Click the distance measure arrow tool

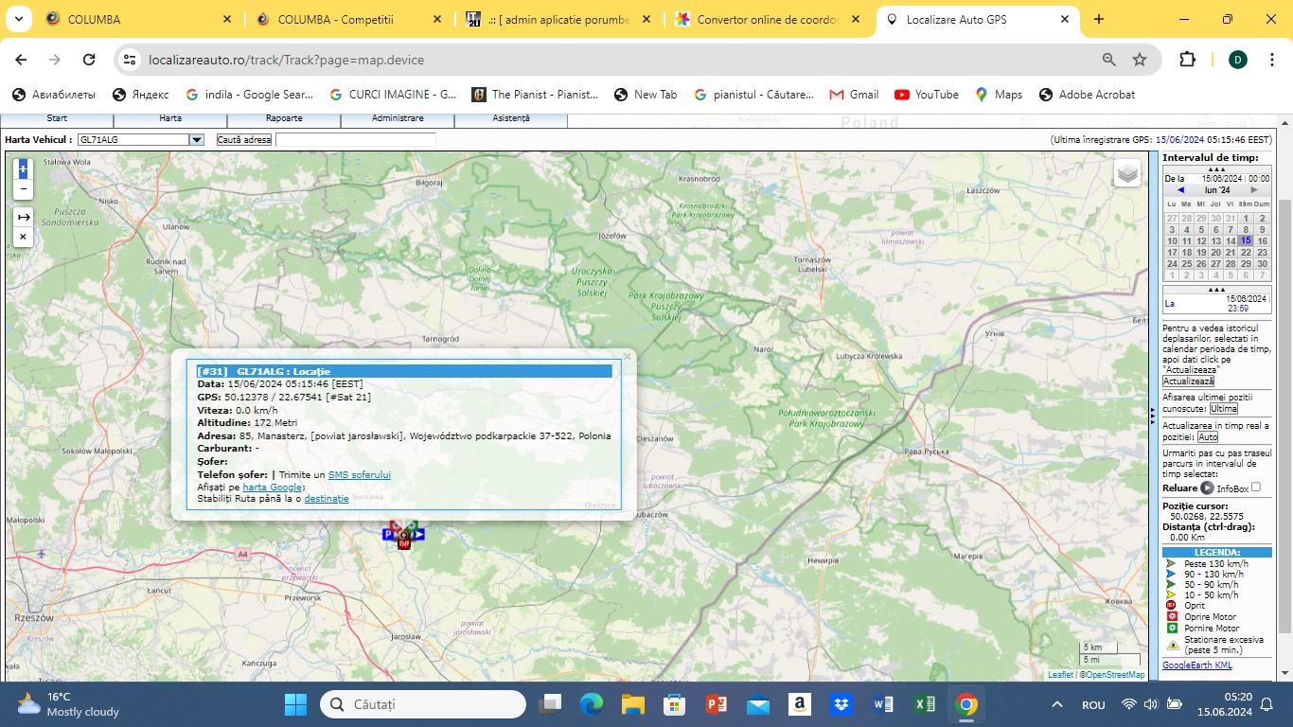point(24,217)
